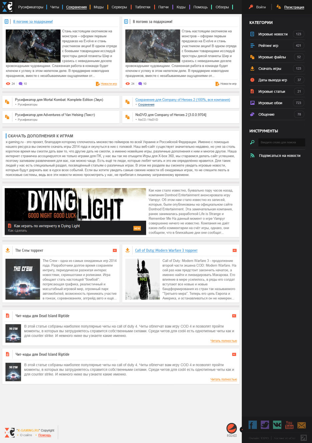Image resolution: width=312 pixels, height=443 pixels.
Task: Click the Помощь link in the footer
Action: tap(45, 435)
